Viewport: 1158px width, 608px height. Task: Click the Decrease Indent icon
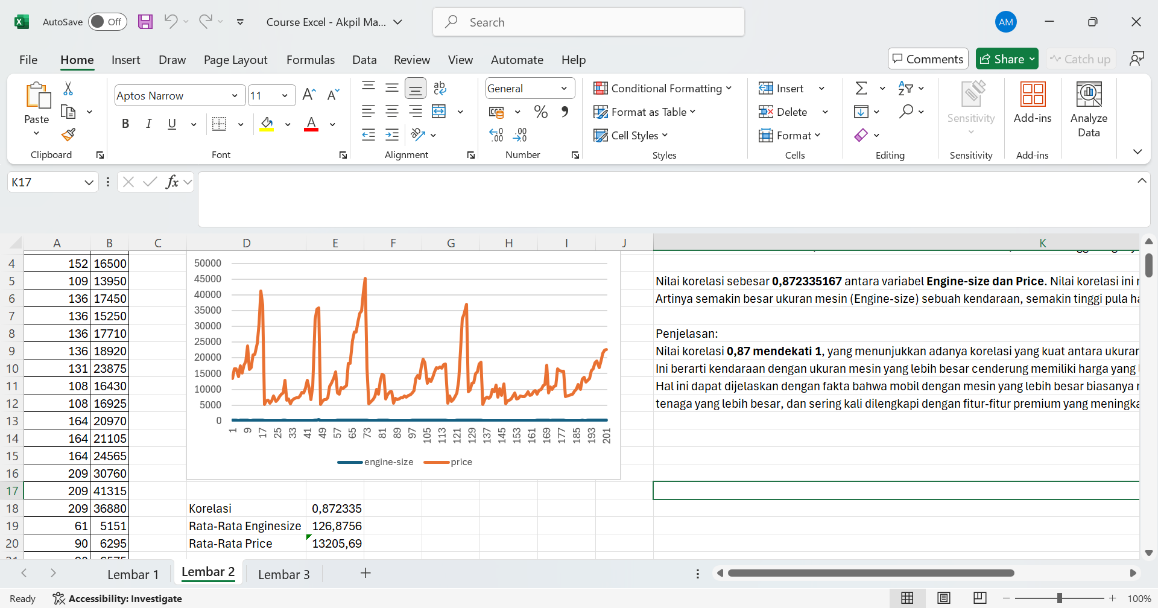point(369,135)
